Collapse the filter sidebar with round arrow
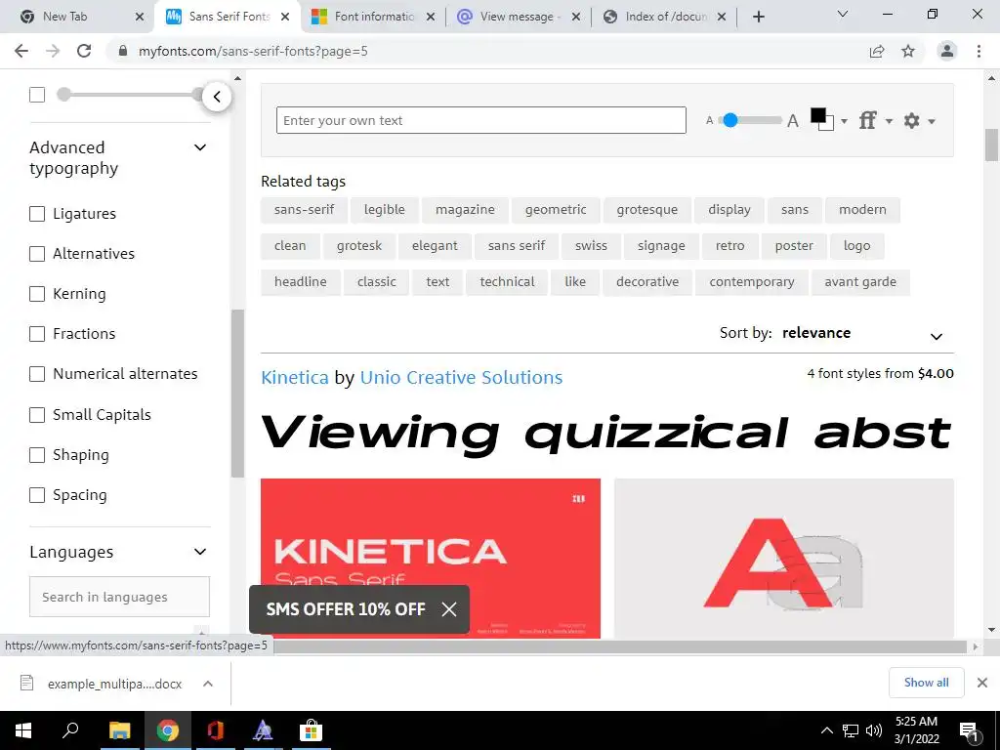1000x750 pixels. (x=217, y=97)
